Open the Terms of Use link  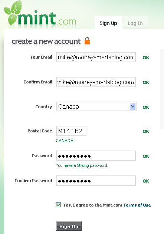[x=137, y=205]
